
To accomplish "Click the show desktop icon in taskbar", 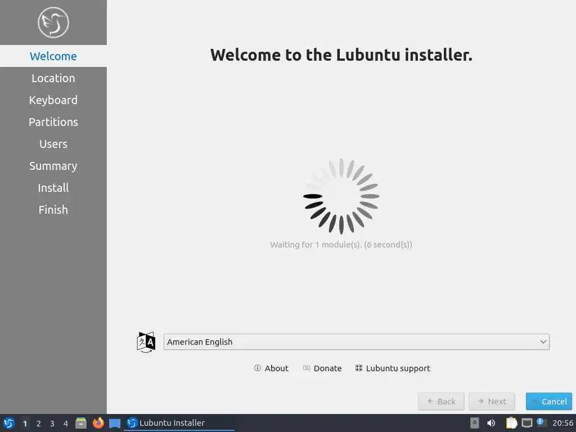I will click(115, 424).
